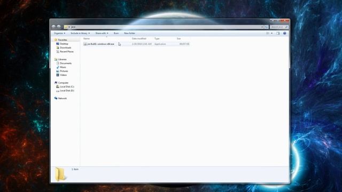The width and height of the screenshot is (342, 192).
Task: Select Network in the navigation pane
Action: (63, 98)
